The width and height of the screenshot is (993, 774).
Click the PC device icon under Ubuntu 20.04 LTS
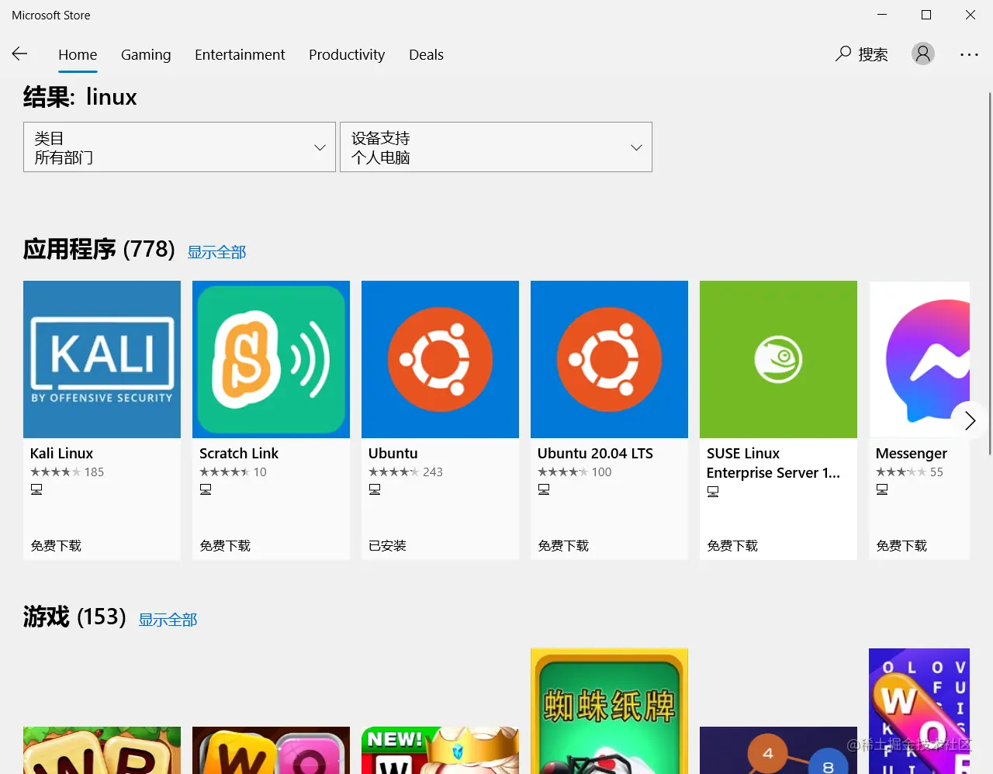[544, 489]
